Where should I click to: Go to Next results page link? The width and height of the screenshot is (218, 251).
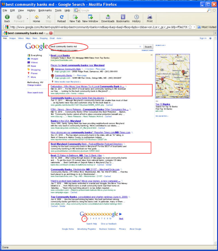[121, 219]
